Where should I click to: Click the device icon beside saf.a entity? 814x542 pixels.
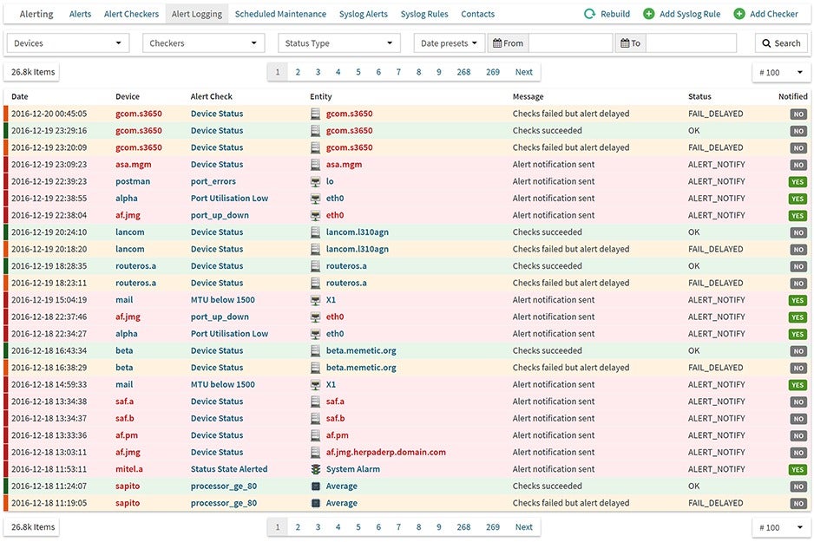[x=315, y=402]
